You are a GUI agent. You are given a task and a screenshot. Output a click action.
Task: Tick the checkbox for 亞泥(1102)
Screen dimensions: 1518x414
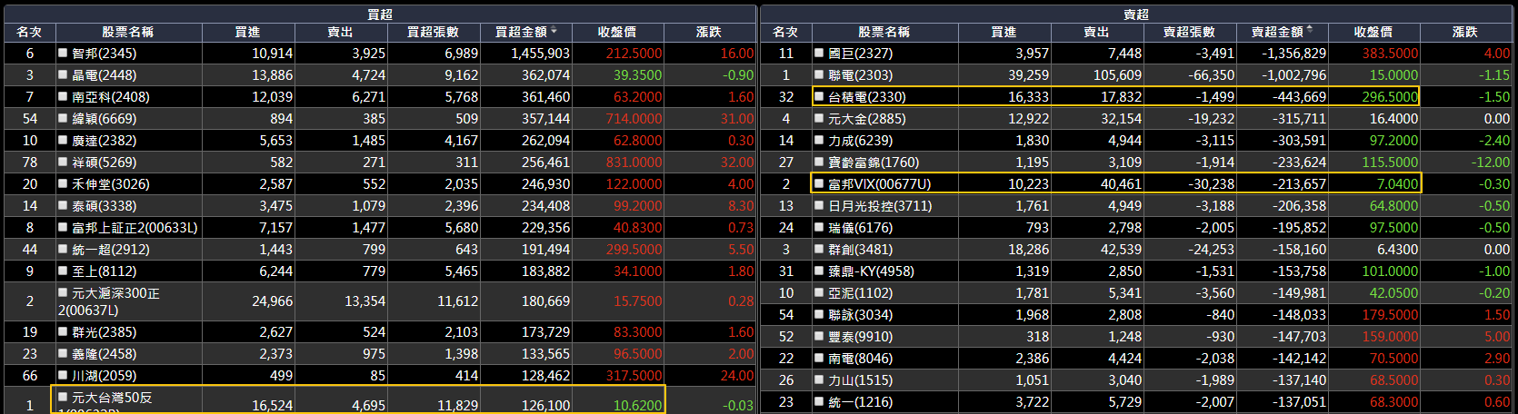(x=819, y=293)
